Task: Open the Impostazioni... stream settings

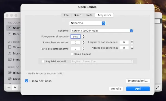Action: click(x=138, y=81)
